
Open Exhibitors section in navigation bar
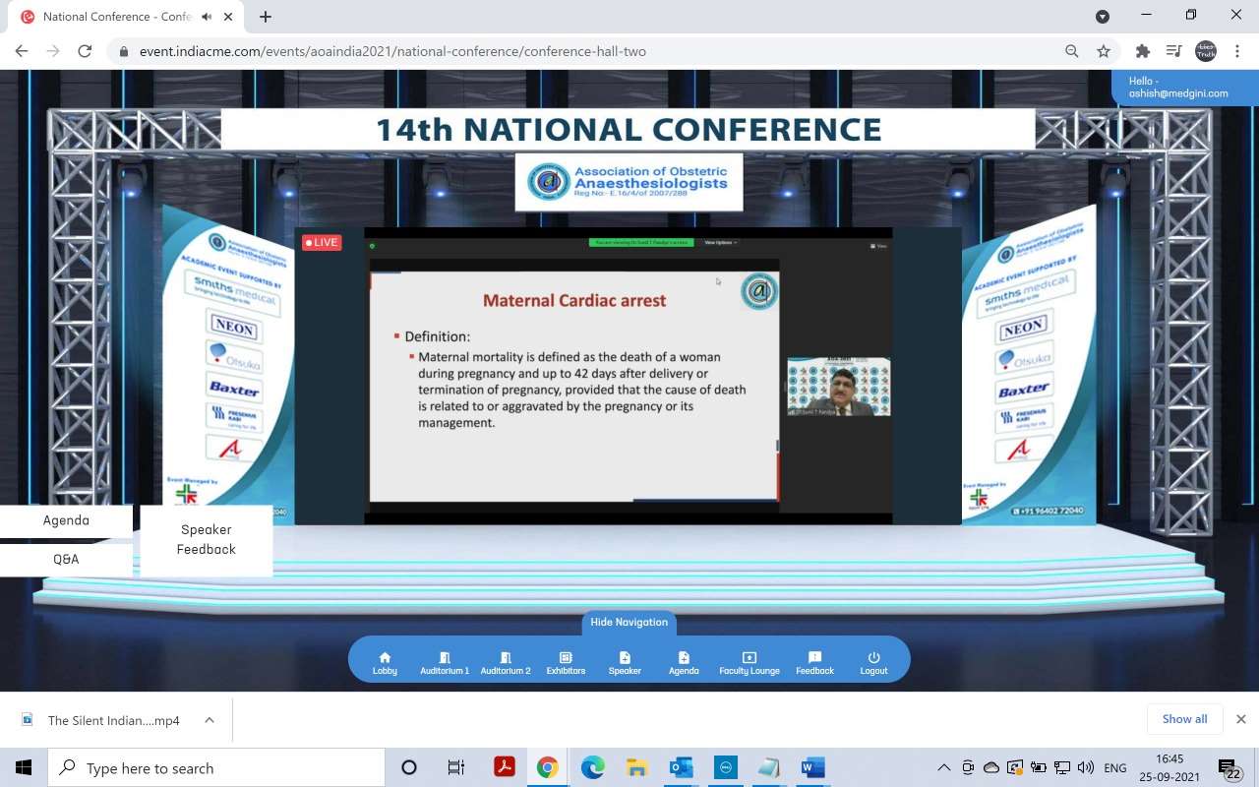pos(566,663)
